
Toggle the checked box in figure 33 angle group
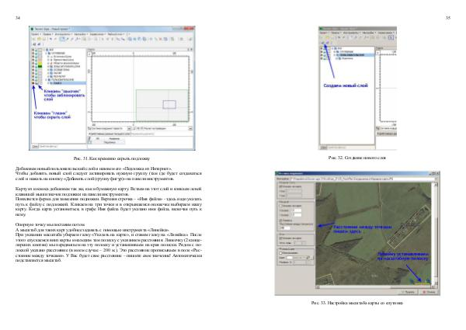point(280,238)
